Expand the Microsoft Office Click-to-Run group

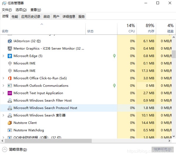click(3, 78)
